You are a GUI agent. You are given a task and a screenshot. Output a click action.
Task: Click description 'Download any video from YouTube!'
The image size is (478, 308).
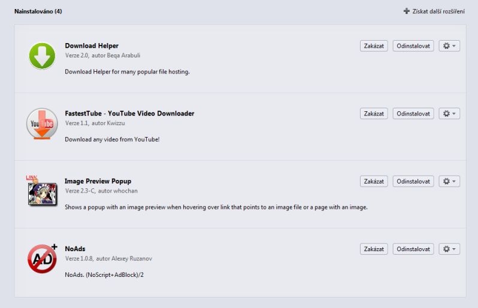click(112, 139)
